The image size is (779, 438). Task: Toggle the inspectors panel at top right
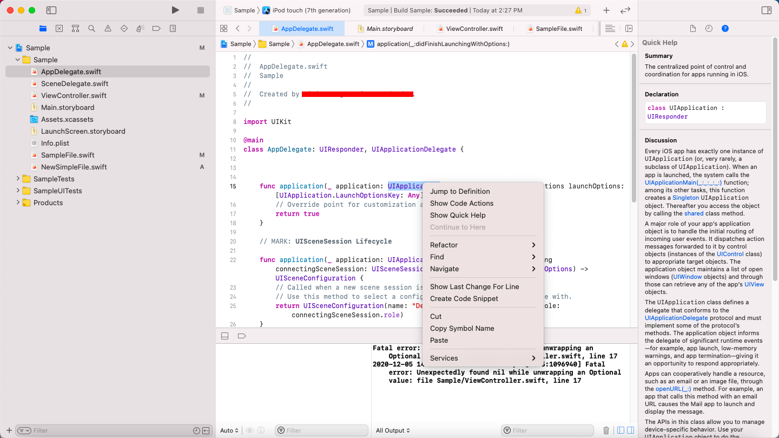click(x=766, y=10)
